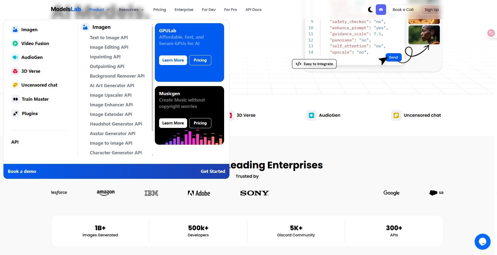Click the Send button in the code demo
The height and width of the screenshot is (255, 497).
[x=393, y=57]
